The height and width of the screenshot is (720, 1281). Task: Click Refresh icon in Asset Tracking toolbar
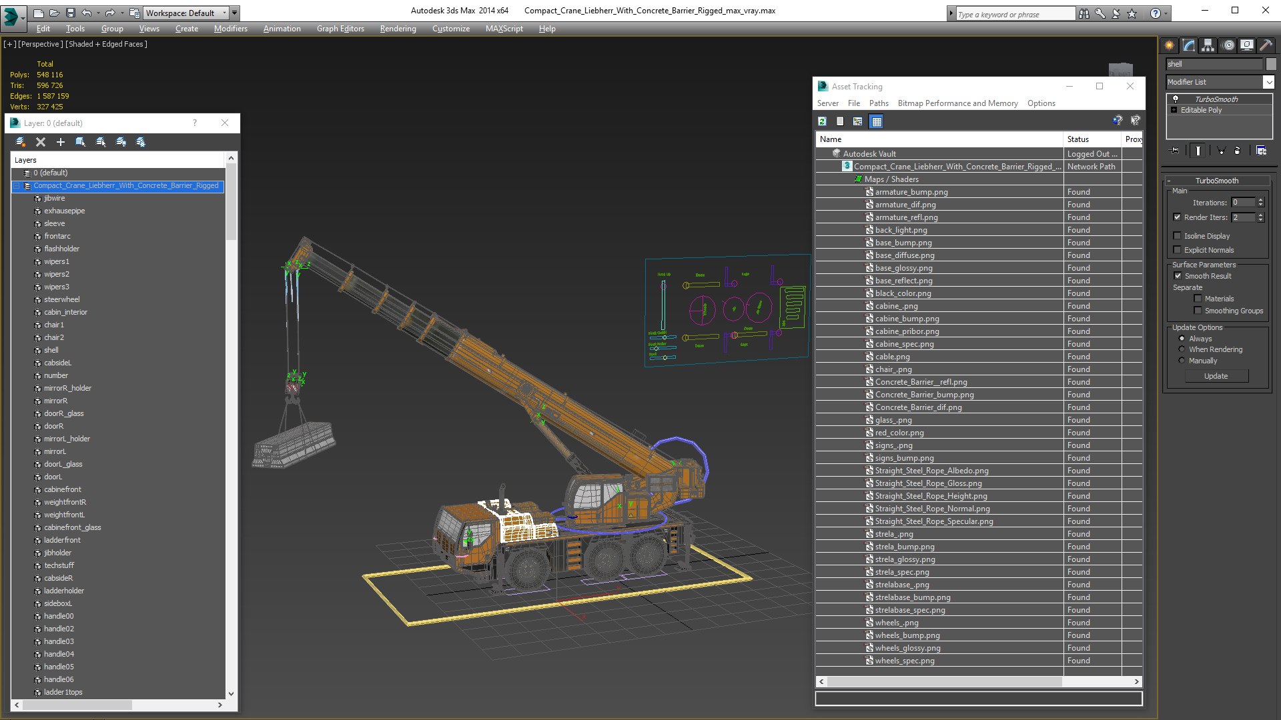822,121
